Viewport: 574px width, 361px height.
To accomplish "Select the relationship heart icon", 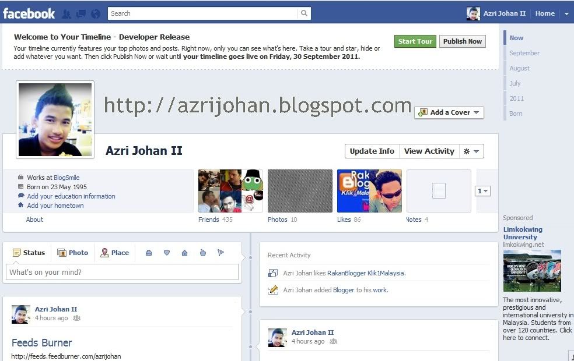I will (167, 253).
